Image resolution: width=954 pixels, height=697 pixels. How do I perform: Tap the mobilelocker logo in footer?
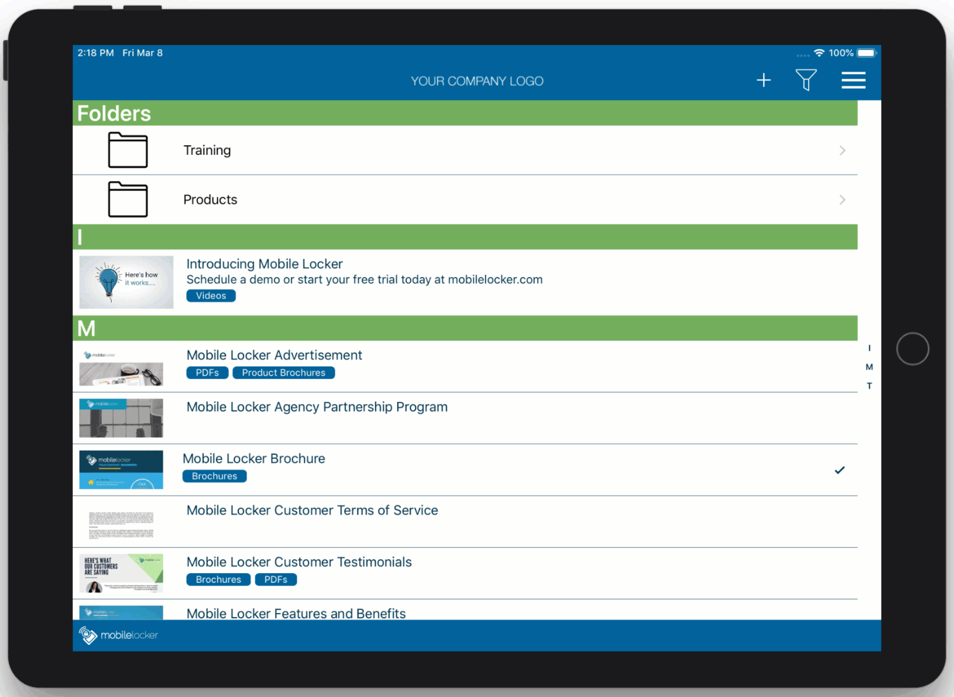click(118, 635)
